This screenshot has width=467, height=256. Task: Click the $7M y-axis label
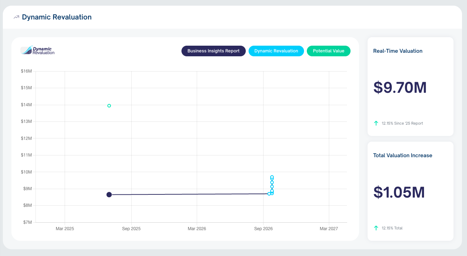point(28,222)
